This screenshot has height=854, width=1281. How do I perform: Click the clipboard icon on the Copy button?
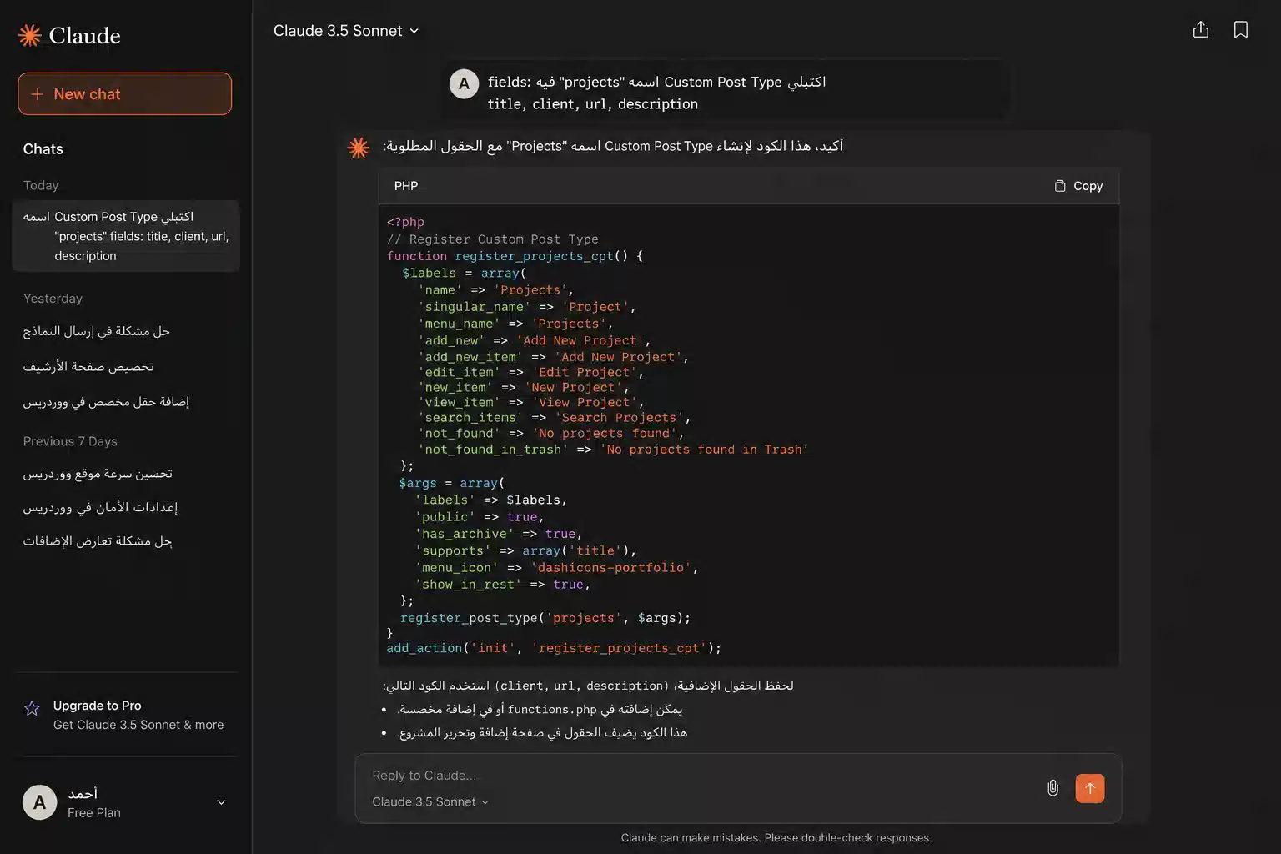point(1060,186)
